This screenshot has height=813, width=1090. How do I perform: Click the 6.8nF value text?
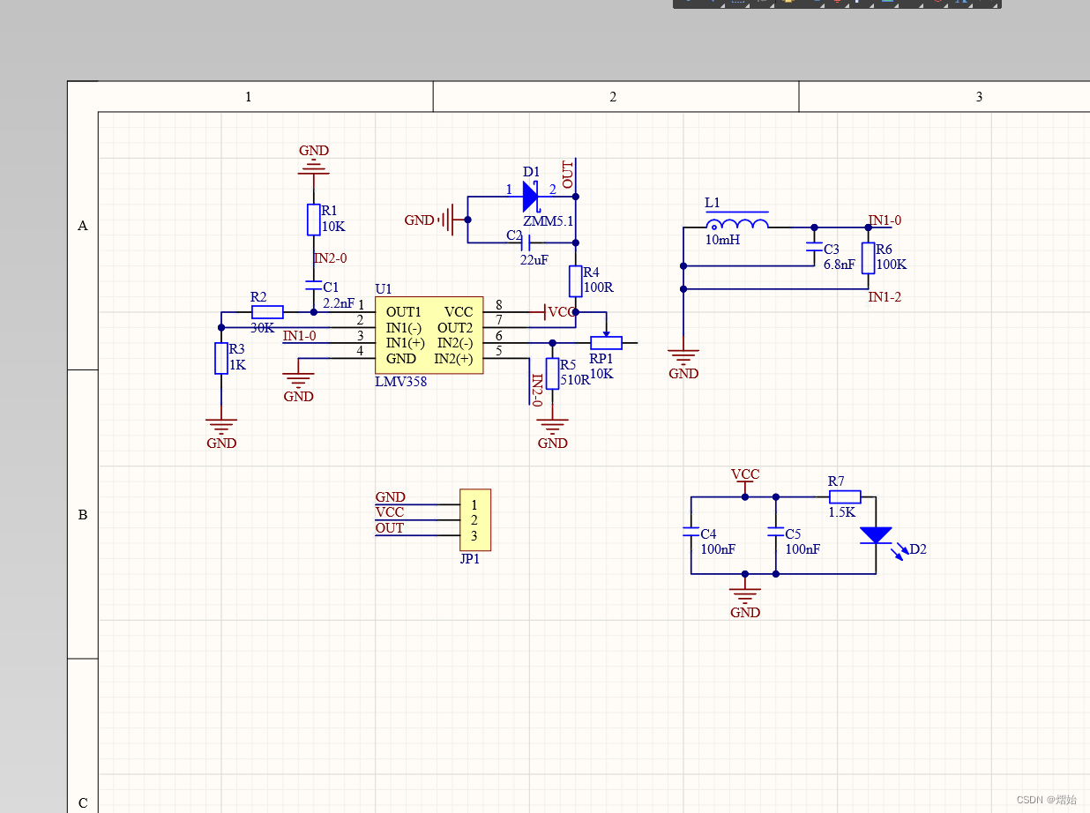pos(840,265)
